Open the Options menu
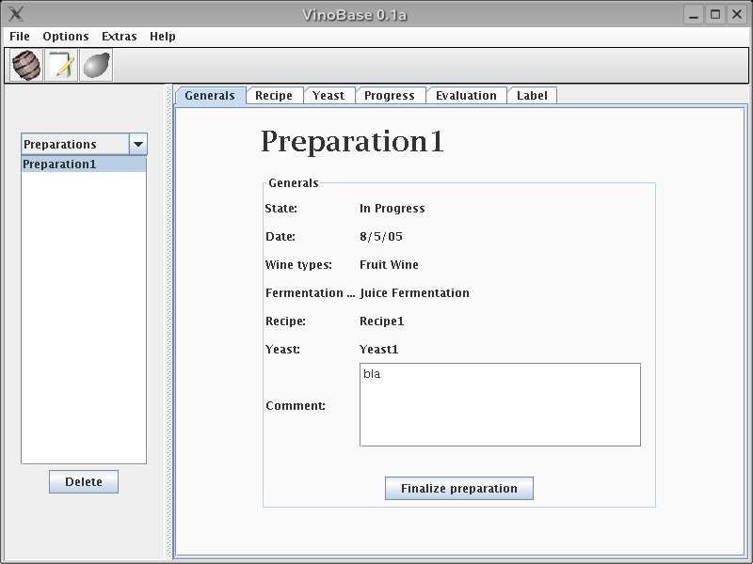 click(x=66, y=37)
